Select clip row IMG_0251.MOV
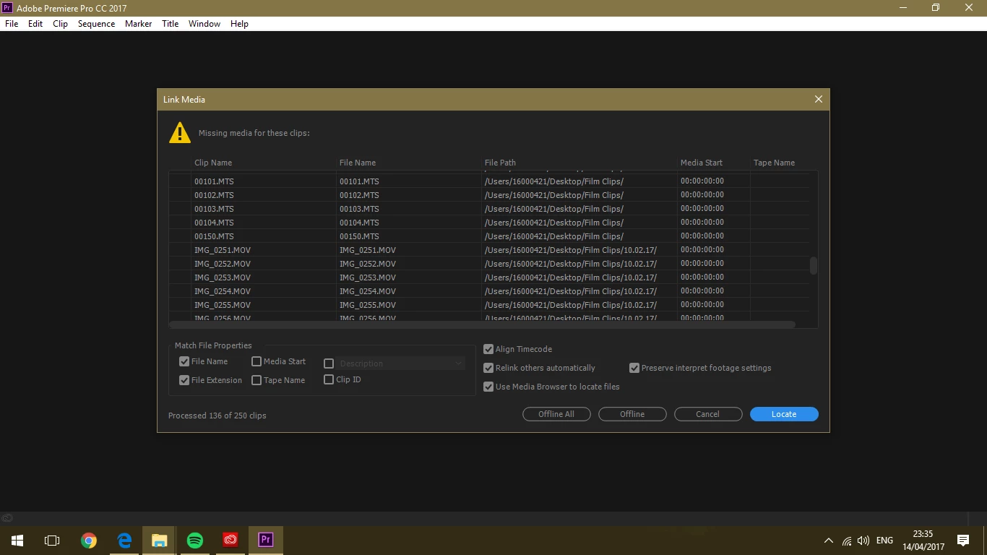Screen dimensions: 987x555 click(x=489, y=250)
